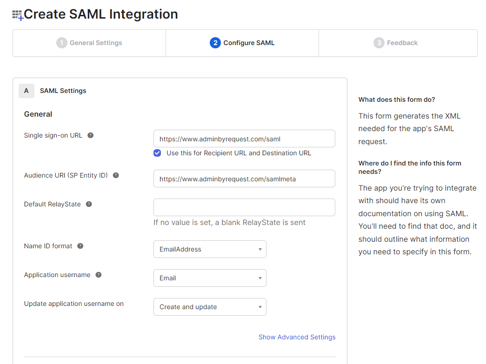Open help for Application username
486x364 pixels.
(99, 275)
